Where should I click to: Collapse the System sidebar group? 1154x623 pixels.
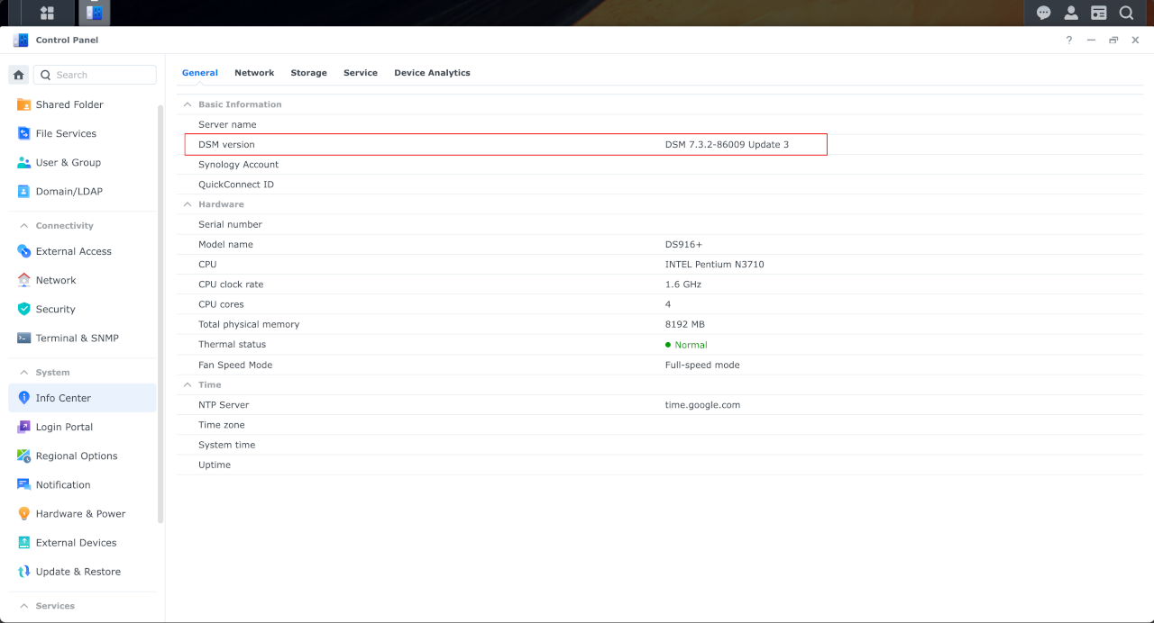point(24,372)
